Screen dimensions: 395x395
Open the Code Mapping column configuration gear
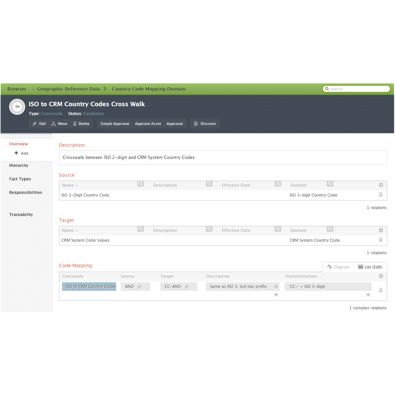[x=381, y=276]
